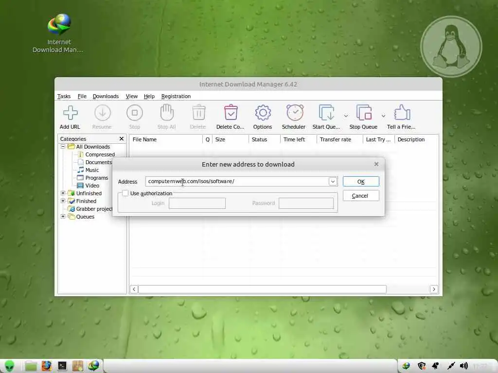The height and width of the screenshot is (373, 498).
Task: Open the Start Queue dropdown arrow
Action: [346, 116]
